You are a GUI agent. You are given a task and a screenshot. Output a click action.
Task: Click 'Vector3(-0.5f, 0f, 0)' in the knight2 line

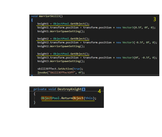pos(139,42)
